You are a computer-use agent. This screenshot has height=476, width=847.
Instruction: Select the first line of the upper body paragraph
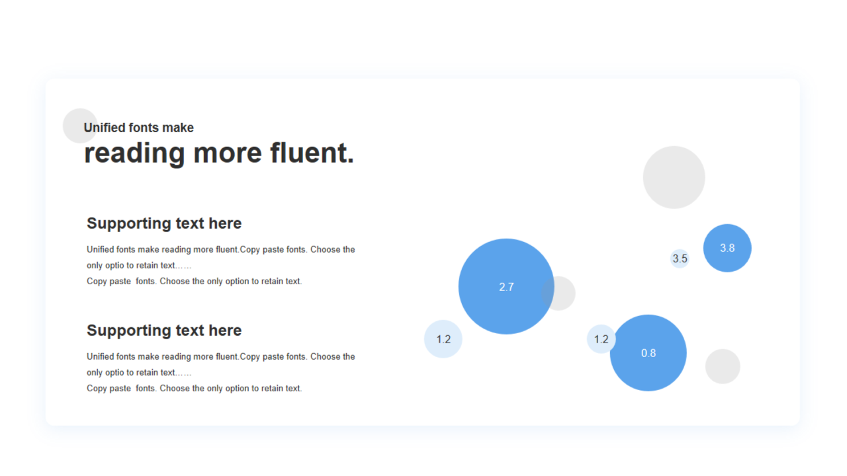click(221, 250)
